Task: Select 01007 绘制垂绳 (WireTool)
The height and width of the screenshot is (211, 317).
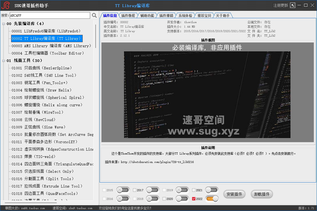Action: point(38,112)
